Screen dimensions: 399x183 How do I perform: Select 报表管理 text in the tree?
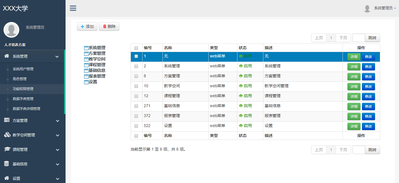coord(97,76)
